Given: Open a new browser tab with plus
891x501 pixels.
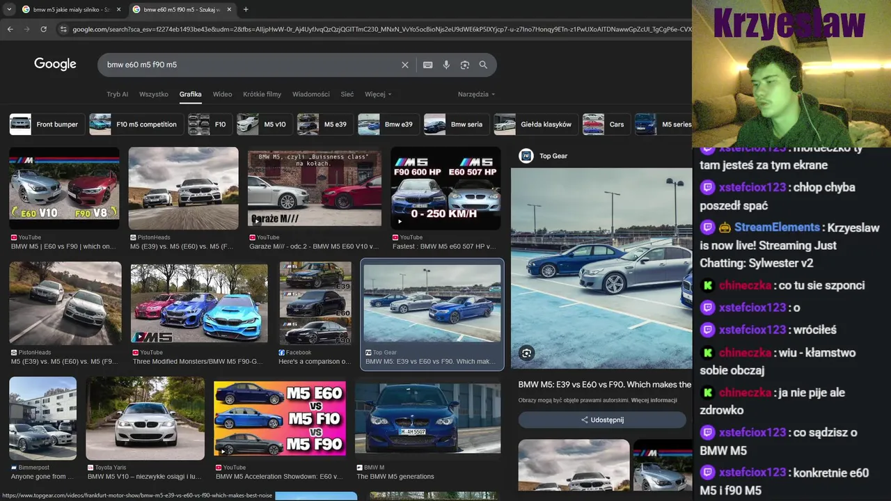Looking at the screenshot, I should pyautogui.click(x=246, y=10).
